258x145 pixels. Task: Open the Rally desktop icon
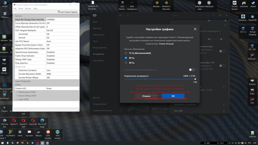click(x=252, y=91)
